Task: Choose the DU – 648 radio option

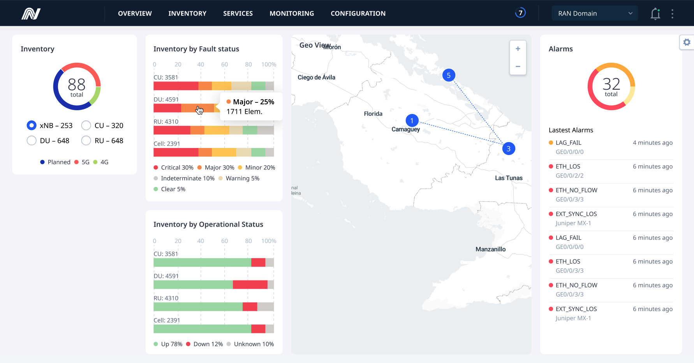Action: pyautogui.click(x=32, y=141)
